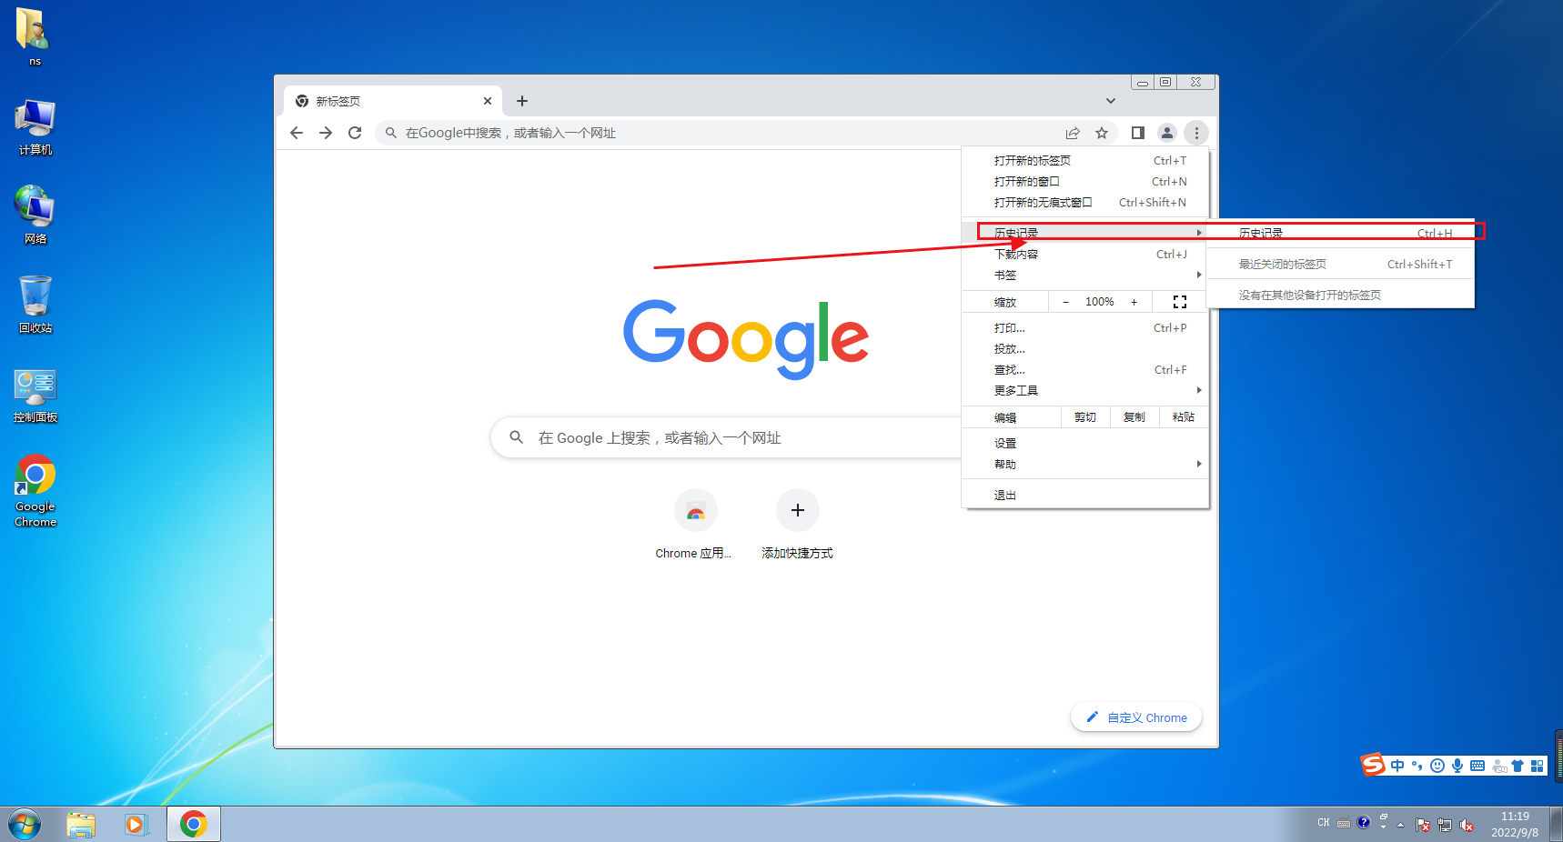The height and width of the screenshot is (842, 1563).
Task: Open the profile avatar icon
Action: point(1167,133)
